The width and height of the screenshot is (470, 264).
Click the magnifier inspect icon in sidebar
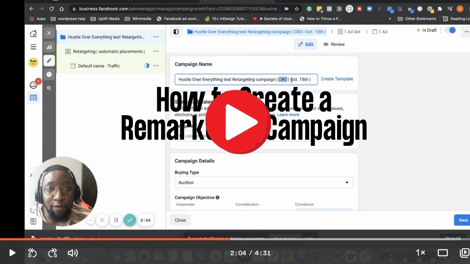[x=49, y=88]
